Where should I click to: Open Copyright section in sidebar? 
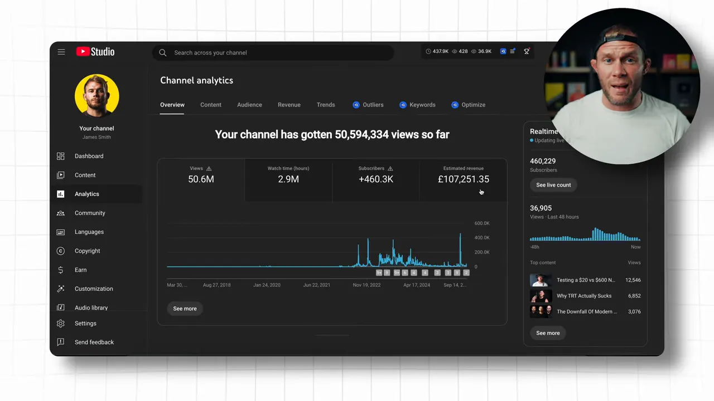click(x=87, y=251)
